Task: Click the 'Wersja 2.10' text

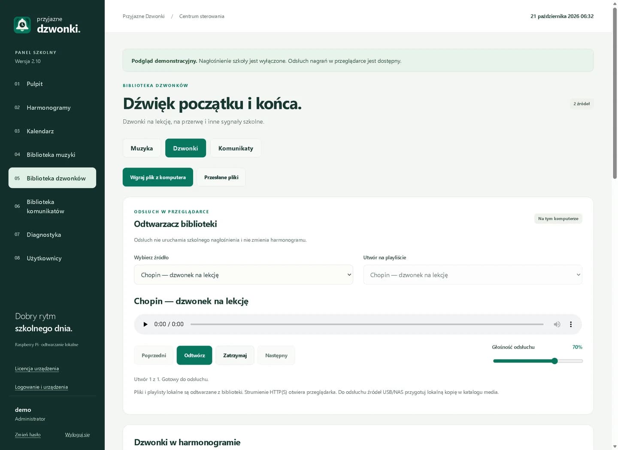Action: [28, 61]
